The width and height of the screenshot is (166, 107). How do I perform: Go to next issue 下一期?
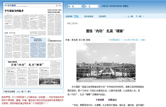(x=139, y=16)
